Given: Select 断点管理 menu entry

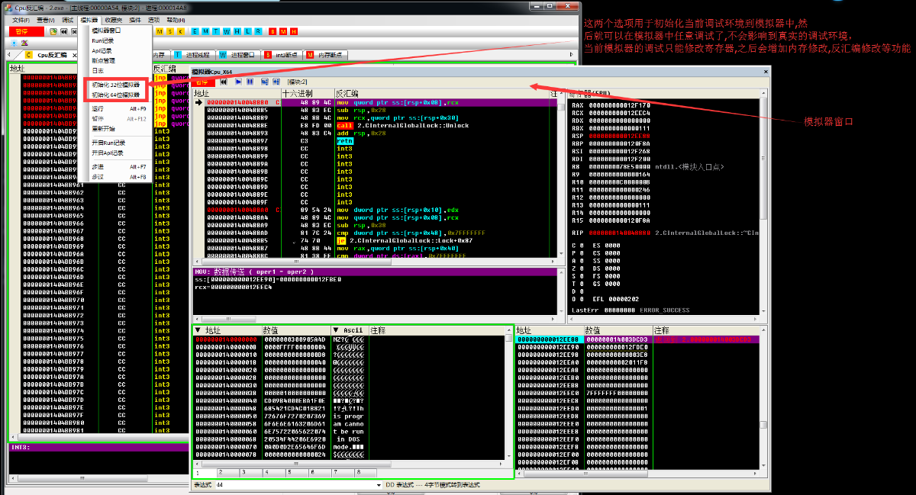Looking at the screenshot, I should coord(116,60).
